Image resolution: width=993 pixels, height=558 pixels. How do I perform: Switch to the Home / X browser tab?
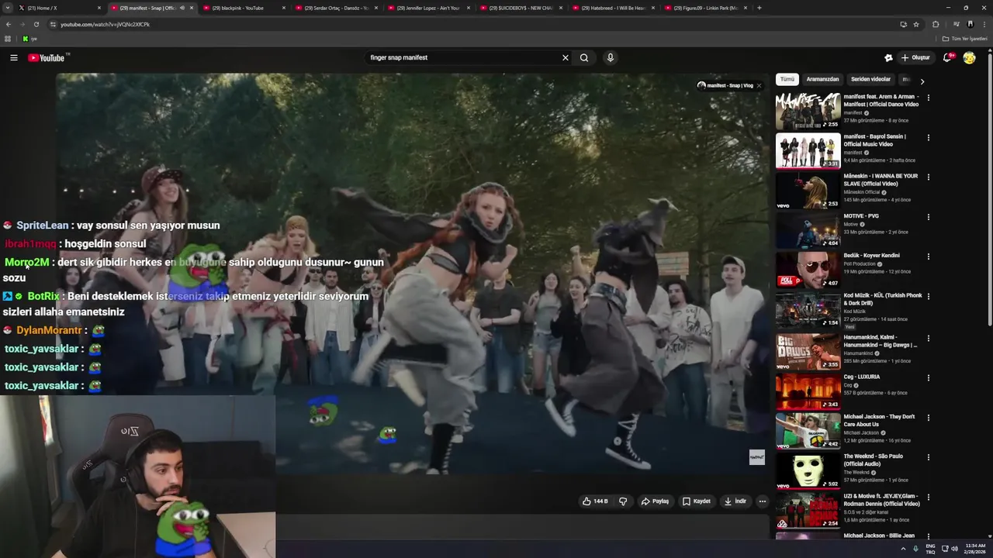pyautogui.click(x=58, y=8)
